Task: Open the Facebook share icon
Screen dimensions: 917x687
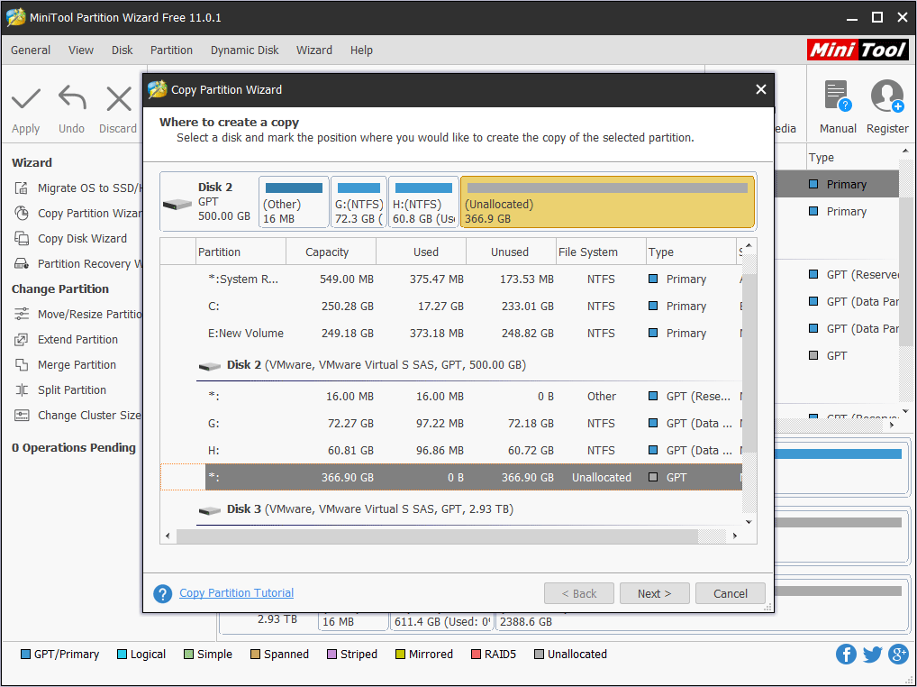Action: point(846,655)
